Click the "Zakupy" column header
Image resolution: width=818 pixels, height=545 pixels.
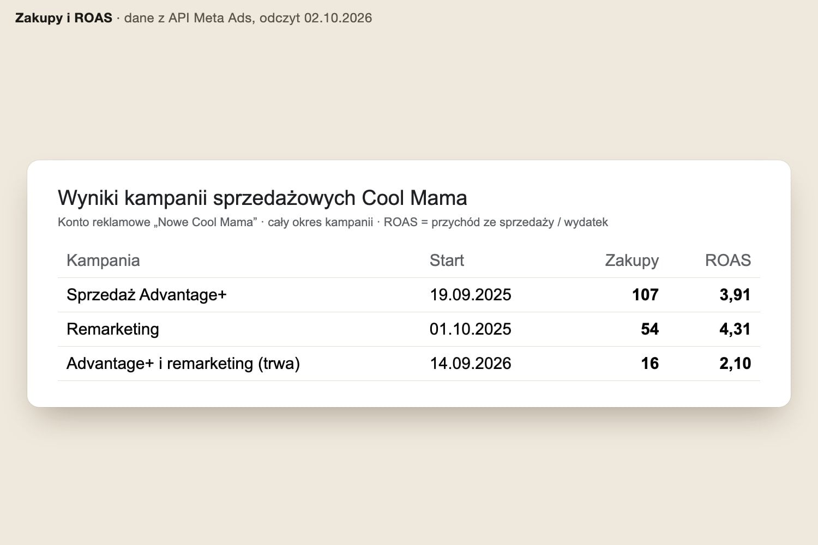tap(631, 261)
